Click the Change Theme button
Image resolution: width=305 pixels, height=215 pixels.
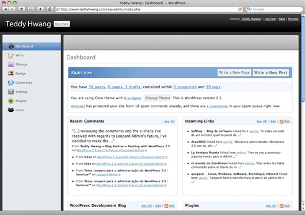click(x=158, y=98)
